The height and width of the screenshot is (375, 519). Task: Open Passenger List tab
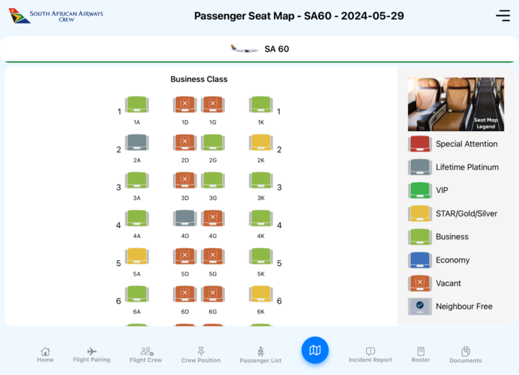(260, 355)
